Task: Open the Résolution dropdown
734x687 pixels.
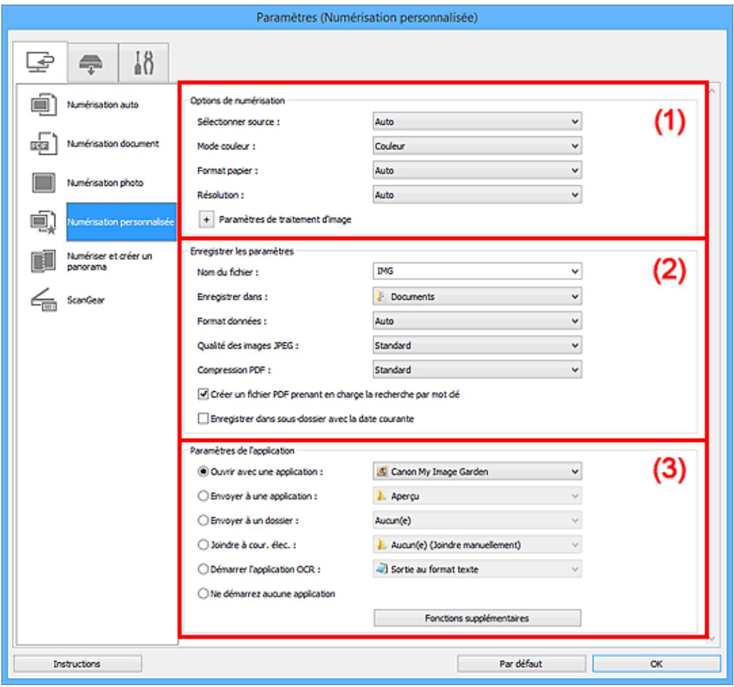Action: 477,193
